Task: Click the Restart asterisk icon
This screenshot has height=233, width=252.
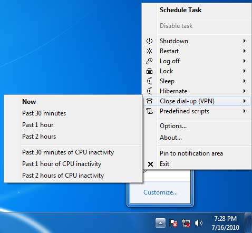Action: pyautogui.click(x=149, y=51)
